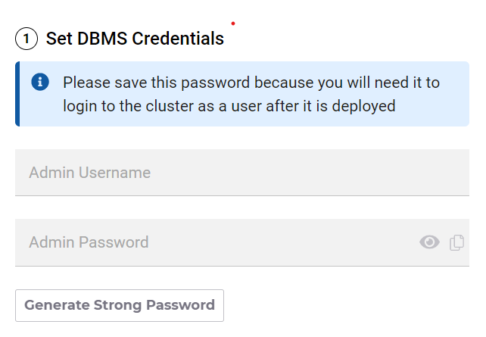Click the Admin Username placeholder text
Screen dimensions: 486x337
89,173
